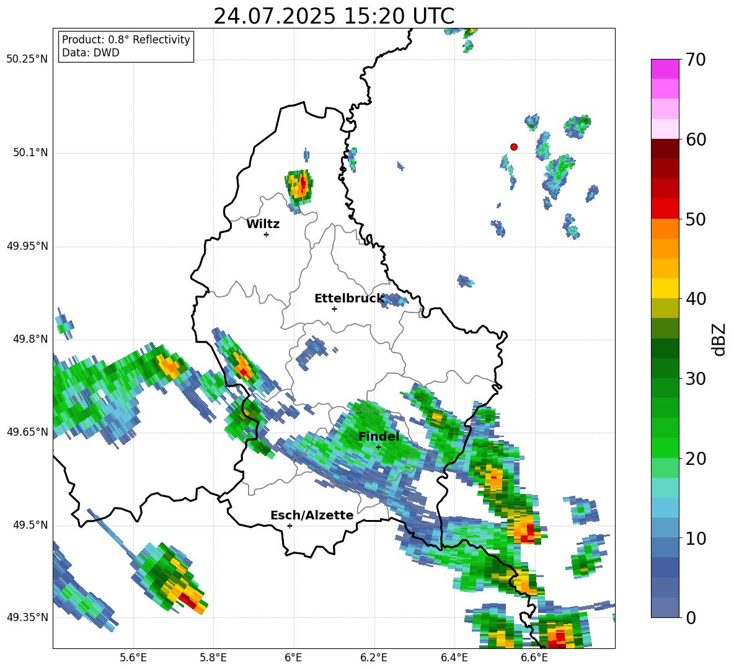The height and width of the screenshot is (670, 734).
Task: Click the yellow colorbar segment at 40
Action: 665,288
